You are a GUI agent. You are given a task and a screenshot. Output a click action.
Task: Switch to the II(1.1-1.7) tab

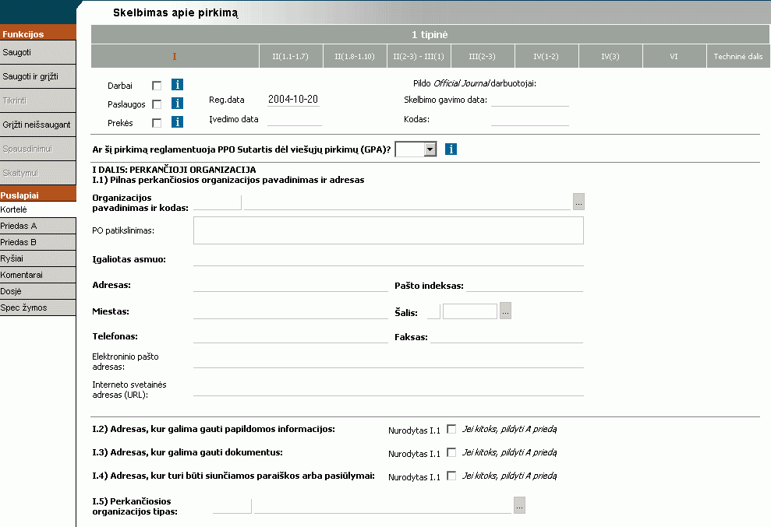(291, 56)
